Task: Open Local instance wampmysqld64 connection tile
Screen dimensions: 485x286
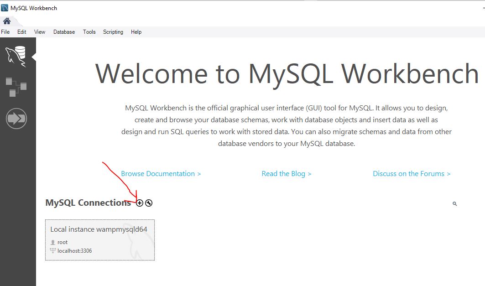Action: coord(100,240)
